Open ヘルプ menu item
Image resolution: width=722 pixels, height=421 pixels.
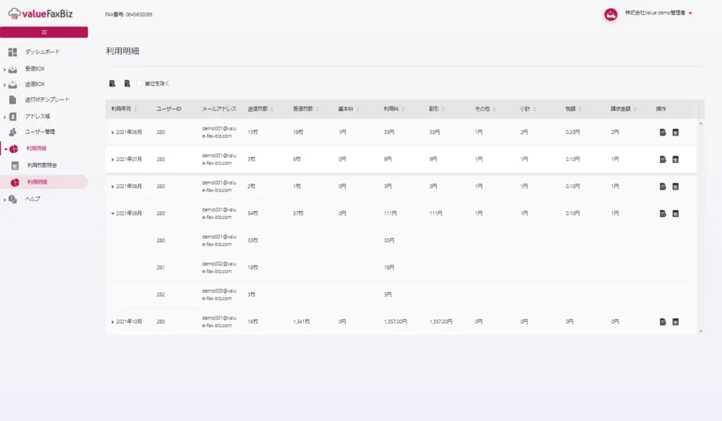click(x=32, y=199)
